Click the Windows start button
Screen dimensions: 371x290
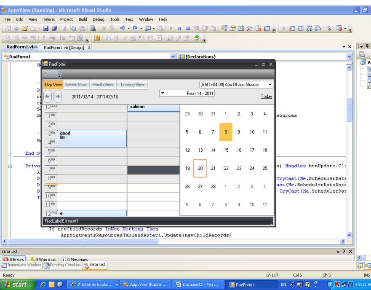pyautogui.click(x=18, y=285)
